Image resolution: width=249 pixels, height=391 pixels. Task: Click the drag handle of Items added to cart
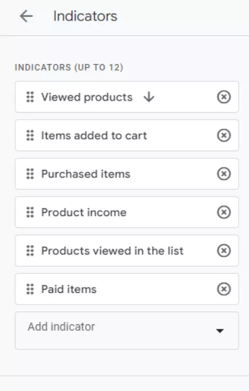click(x=30, y=135)
